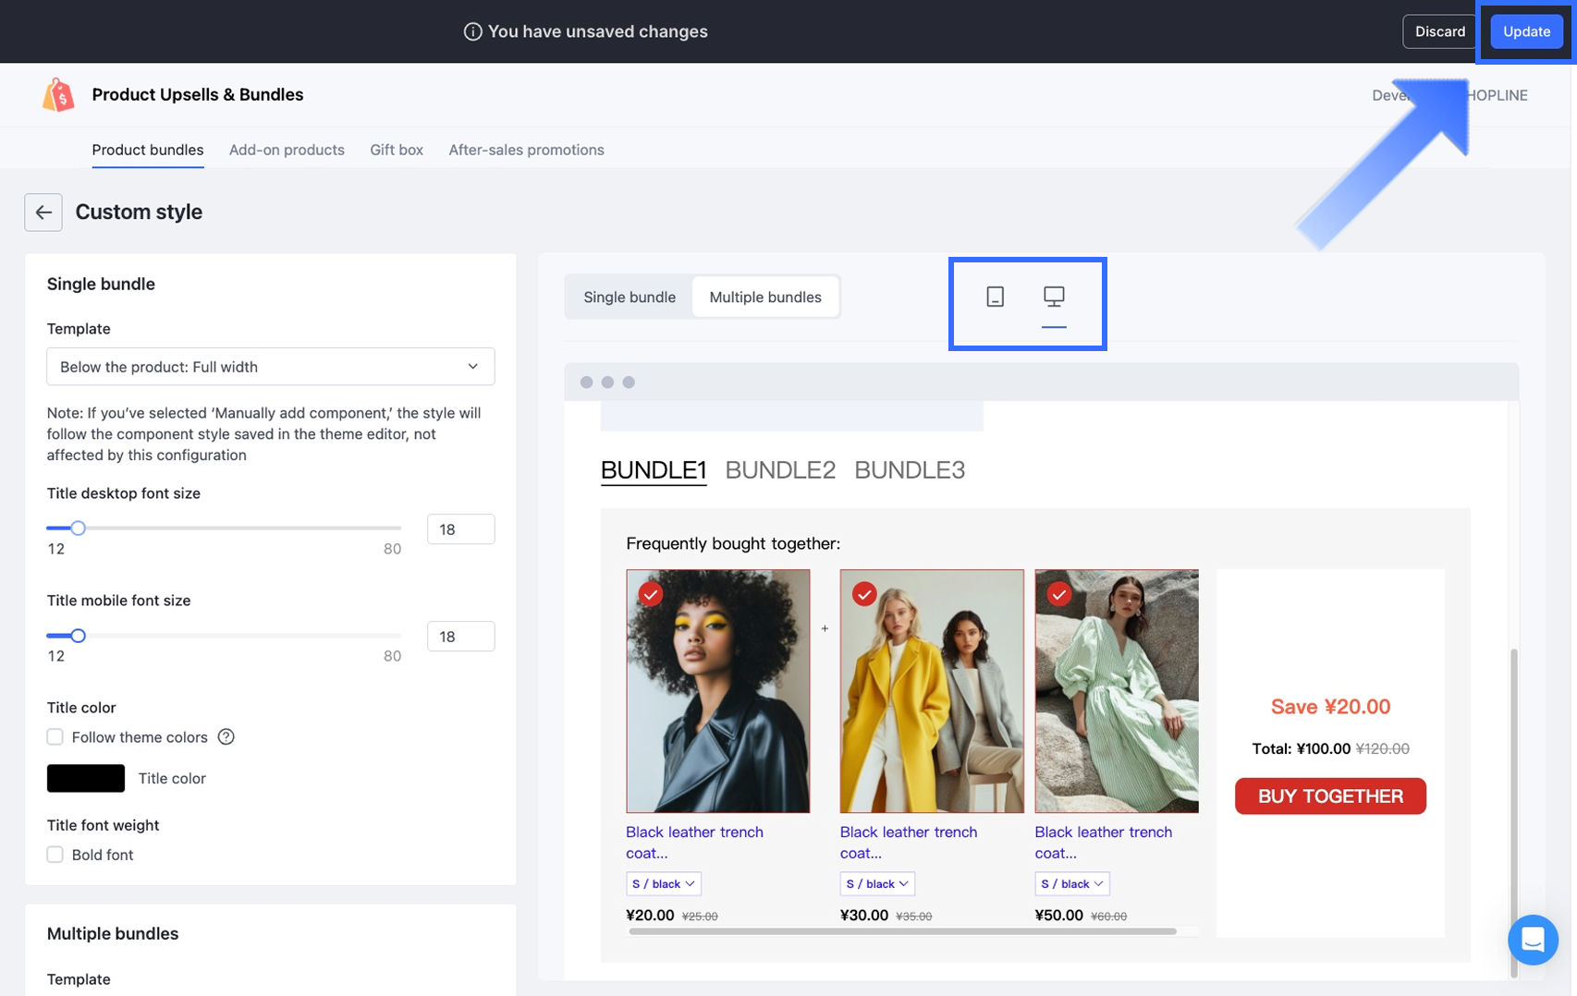Image resolution: width=1577 pixels, height=996 pixels.
Task: Switch preview to desktop monitor view
Action: point(1054,297)
